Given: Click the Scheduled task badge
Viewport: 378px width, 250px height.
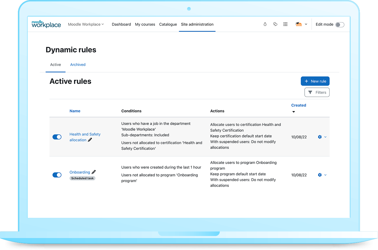Looking at the screenshot, I should [82, 178].
